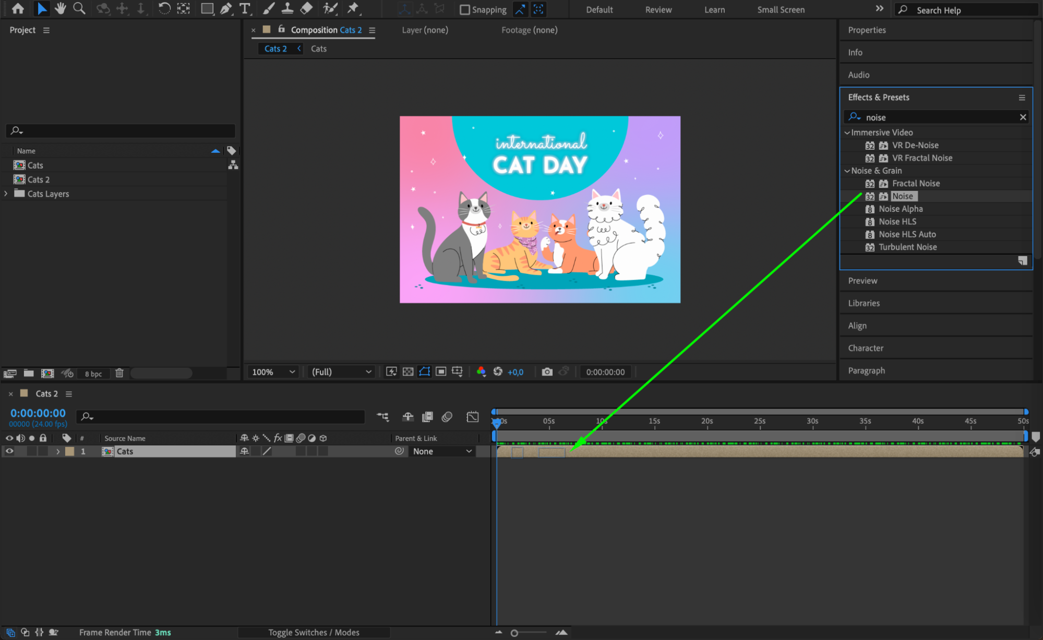Select the Rectangle shape tool
Image resolution: width=1043 pixels, height=640 pixels.
[x=207, y=8]
